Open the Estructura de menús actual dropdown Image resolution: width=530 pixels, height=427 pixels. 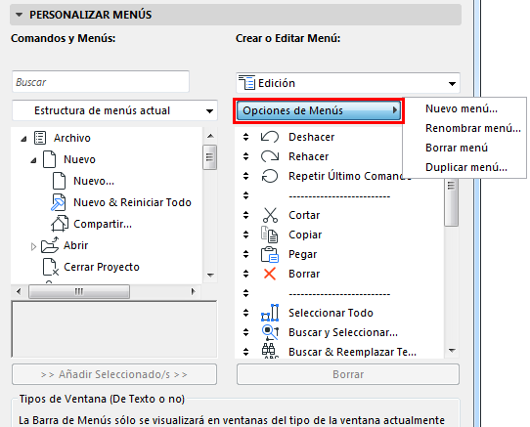point(115,110)
